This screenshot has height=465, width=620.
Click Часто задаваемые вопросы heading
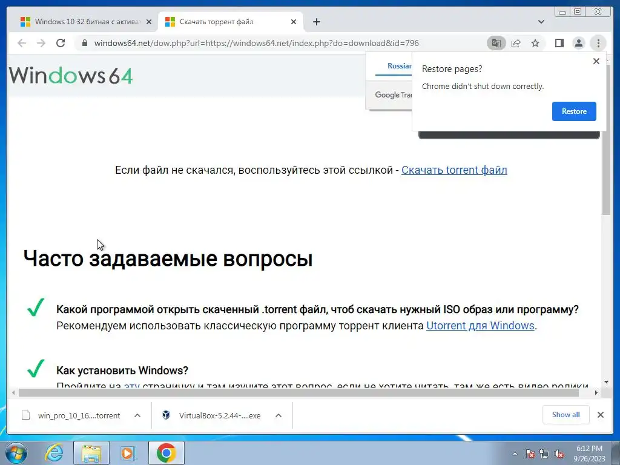pyautogui.click(x=168, y=259)
